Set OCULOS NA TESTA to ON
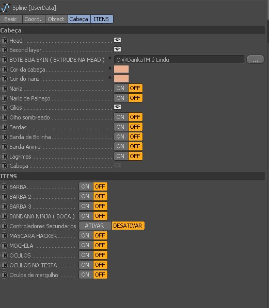This screenshot has height=308, width=269. [86, 265]
